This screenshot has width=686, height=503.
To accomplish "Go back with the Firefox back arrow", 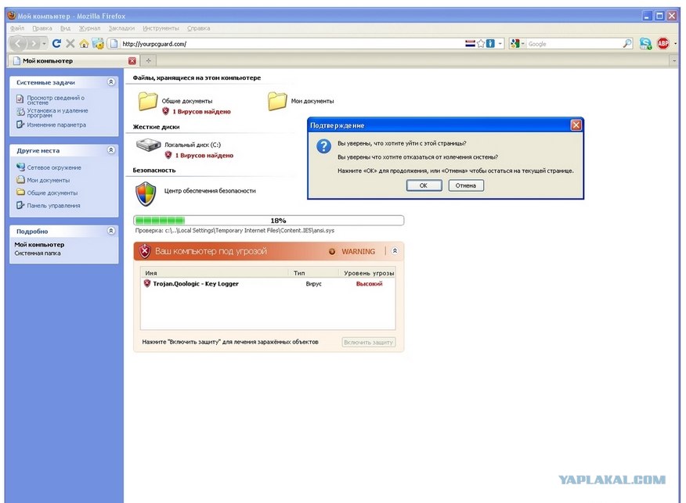I will pos(18,43).
